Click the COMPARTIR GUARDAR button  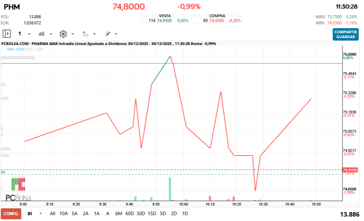pos(346,34)
